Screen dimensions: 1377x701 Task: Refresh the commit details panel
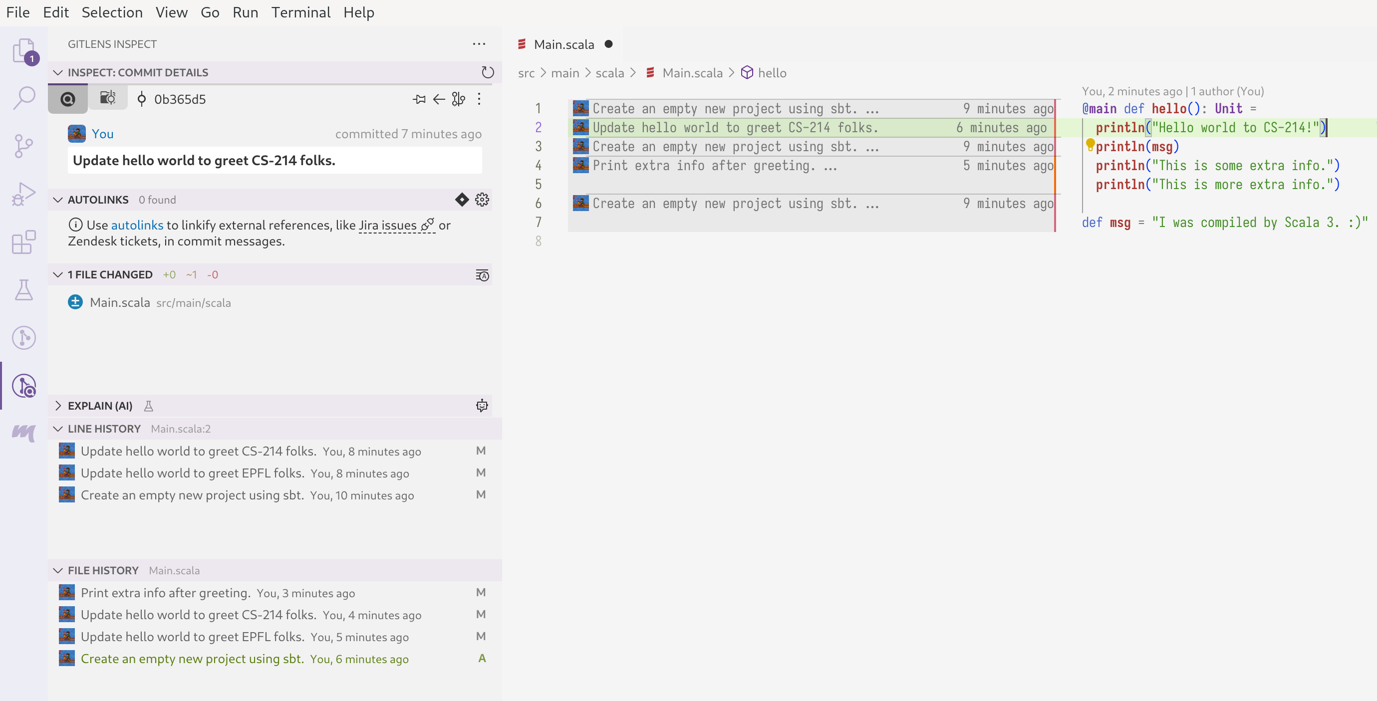click(488, 72)
